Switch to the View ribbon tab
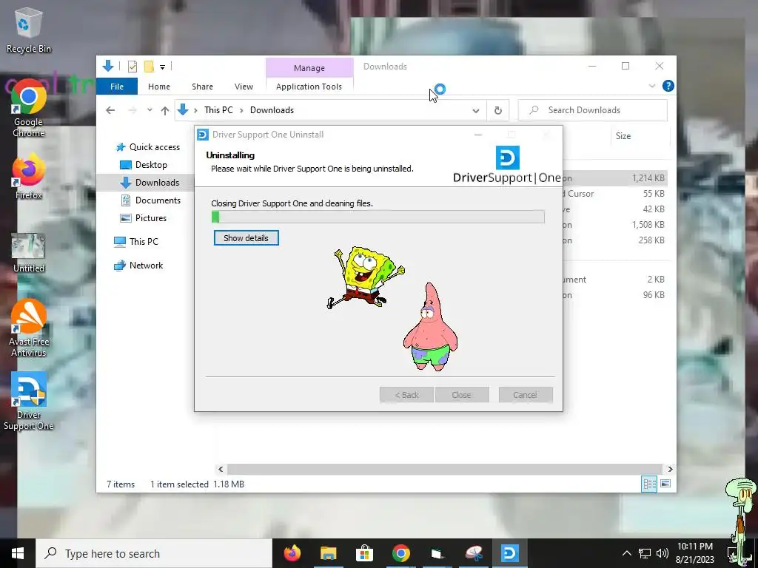 click(x=244, y=87)
